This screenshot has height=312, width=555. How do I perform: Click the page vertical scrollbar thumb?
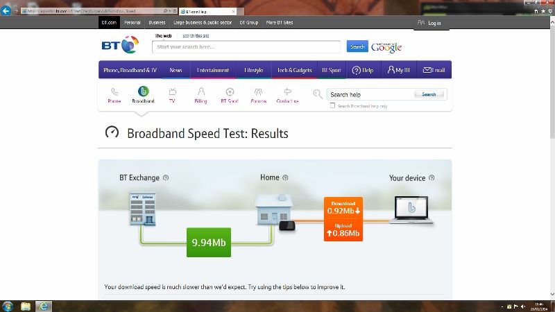552,81
